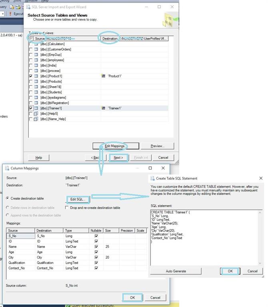This screenshot has height=307, width=268.
Task: Click the table icon next to [dbo].[Trainee1]
Action: tap(36, 108)
